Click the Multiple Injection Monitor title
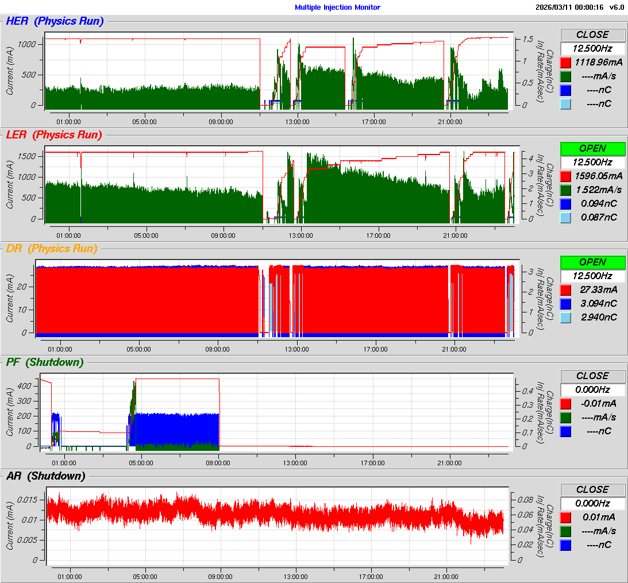Image resolution: width=628 pixels, height=583 pixels. coord(337,7)
